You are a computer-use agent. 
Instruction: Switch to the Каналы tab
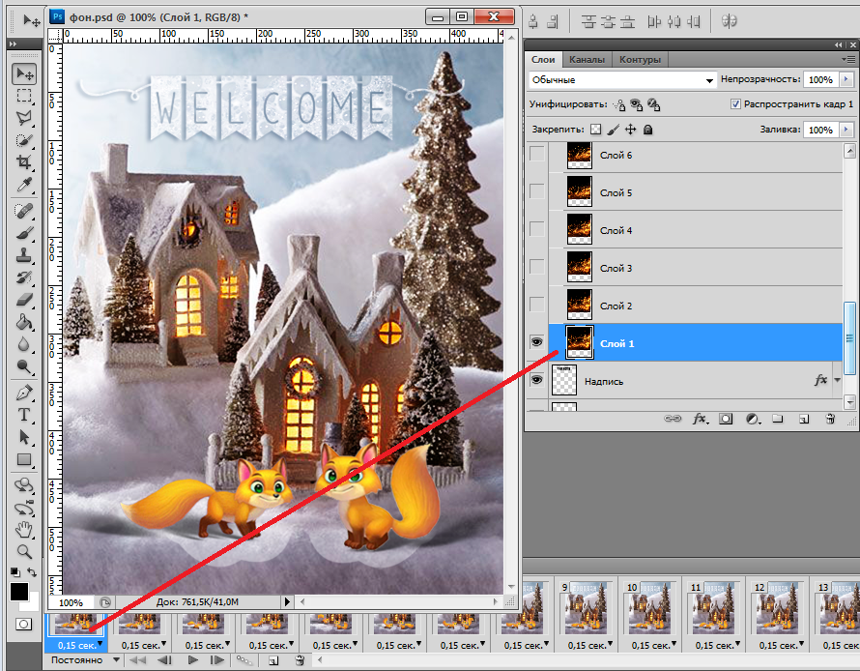point(587,59)
